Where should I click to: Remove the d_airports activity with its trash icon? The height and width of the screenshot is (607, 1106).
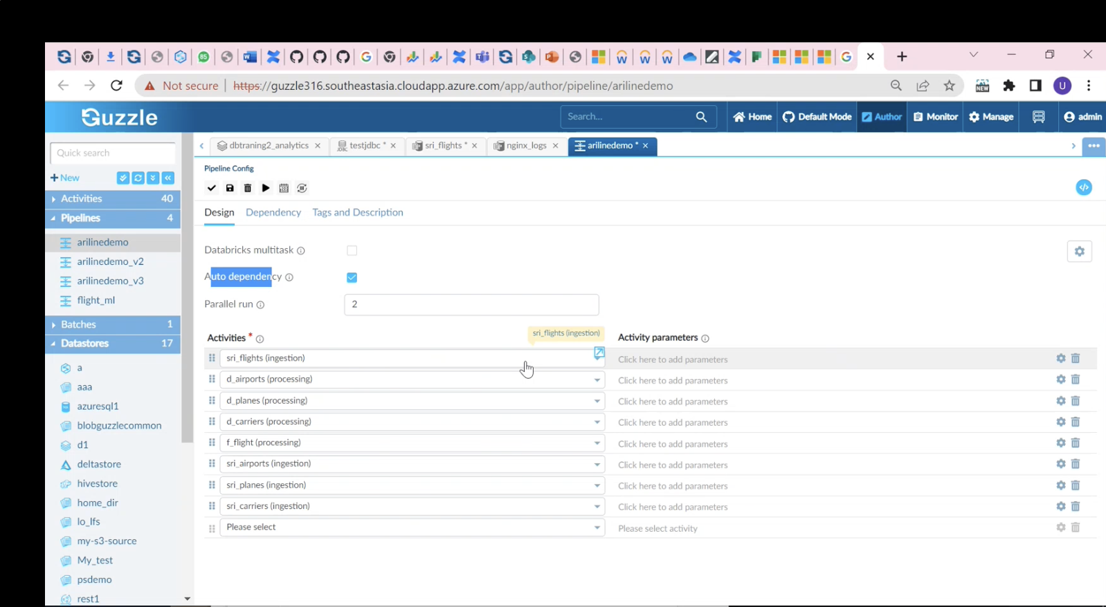[1076, 380]
